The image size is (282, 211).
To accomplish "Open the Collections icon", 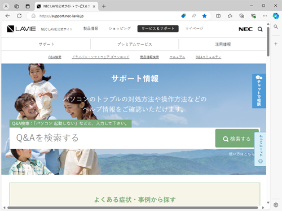I will coord(241,16).
